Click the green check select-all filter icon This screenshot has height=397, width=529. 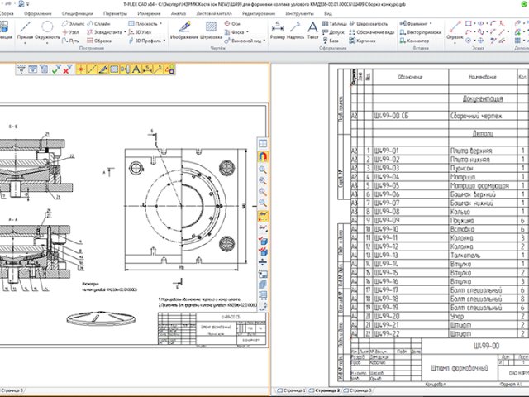point(56,69)
